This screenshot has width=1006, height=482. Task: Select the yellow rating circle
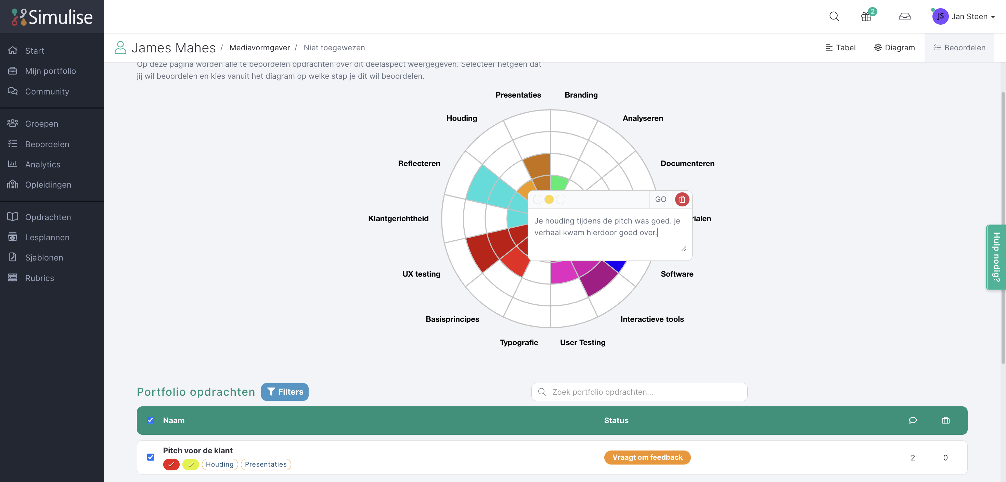[549, 200]
